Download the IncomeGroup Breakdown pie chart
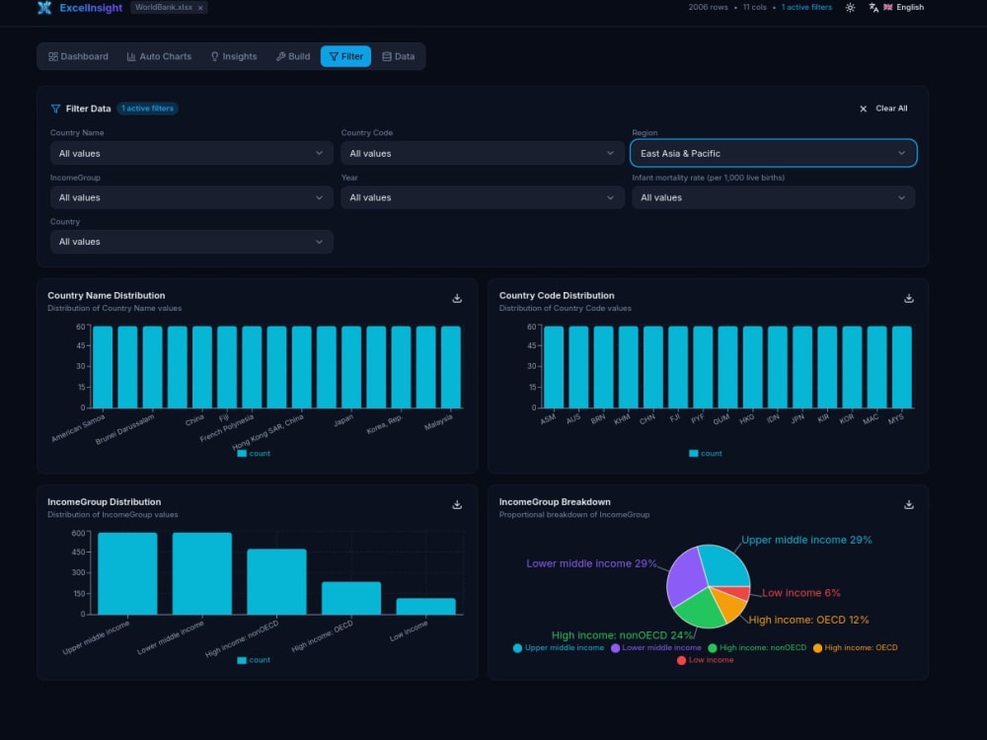This screenshot has width=987, height=740. pyautogui.click(x=908, y=504)
